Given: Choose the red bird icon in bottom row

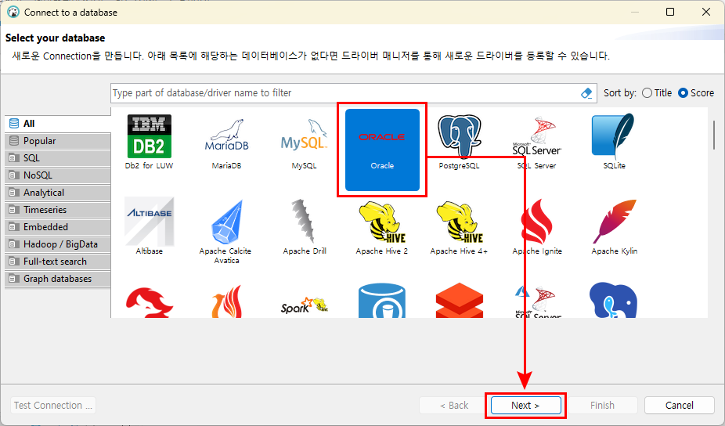Looking at the screenshot, I should click(150, 302).
